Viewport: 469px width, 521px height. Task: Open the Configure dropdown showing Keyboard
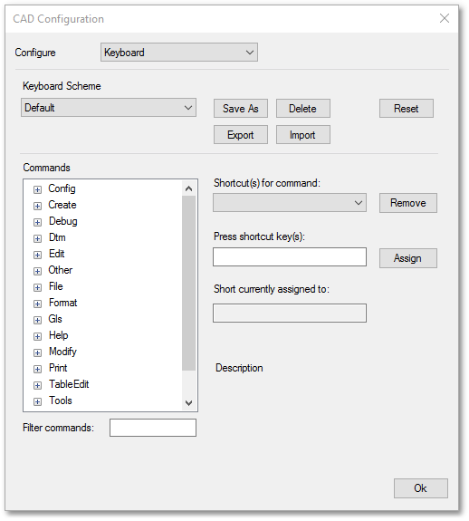coord(179,53)
